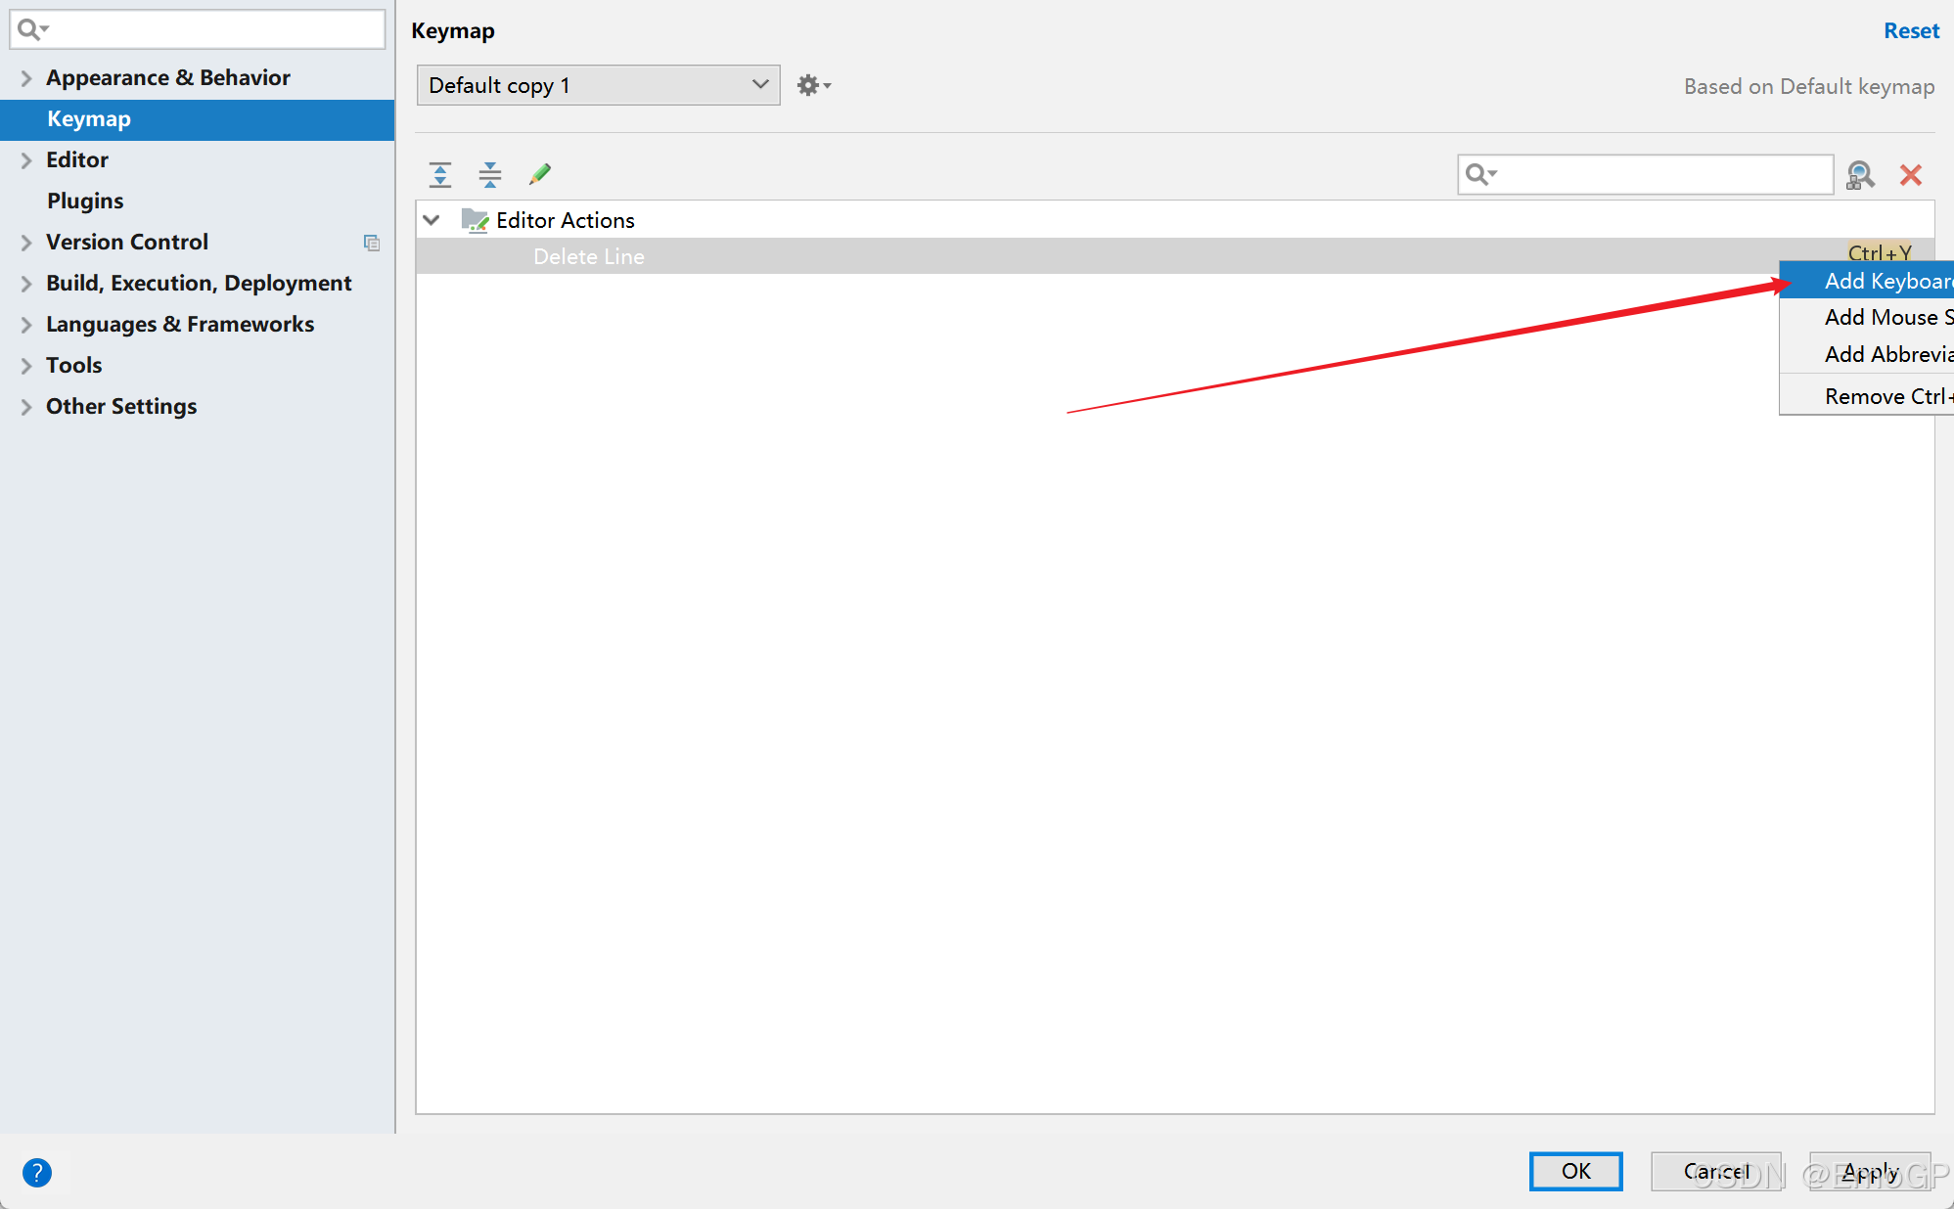Click the Expand All toolbar icon
This screenshot has height=1209, width=1954.
[440, 175]
